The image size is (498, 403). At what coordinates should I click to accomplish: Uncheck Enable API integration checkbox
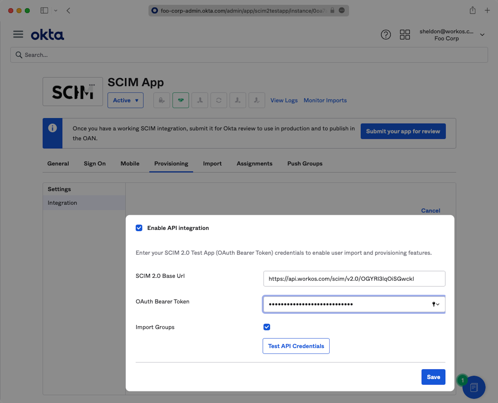[139, 228]
